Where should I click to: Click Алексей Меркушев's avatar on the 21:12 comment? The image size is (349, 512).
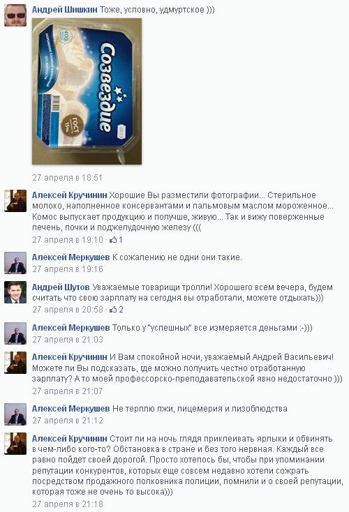click(x=15, y=414)
